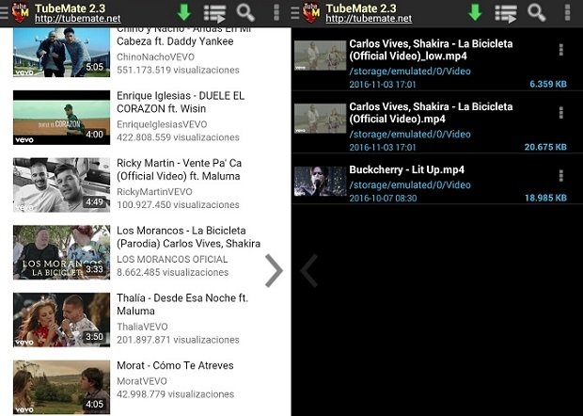583x416 pixels.
Task: Click date 2016-10-07 08:30
Action: tap(383, 198)
